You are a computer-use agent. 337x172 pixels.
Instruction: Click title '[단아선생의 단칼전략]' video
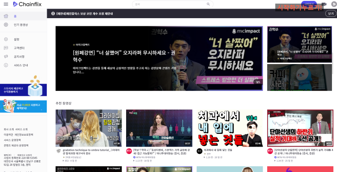pos(304,152)
